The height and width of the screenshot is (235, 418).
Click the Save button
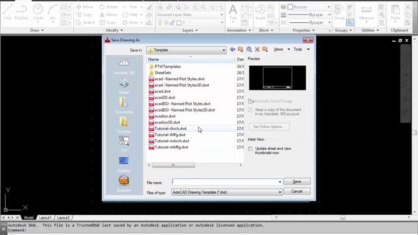click(297, 181)
